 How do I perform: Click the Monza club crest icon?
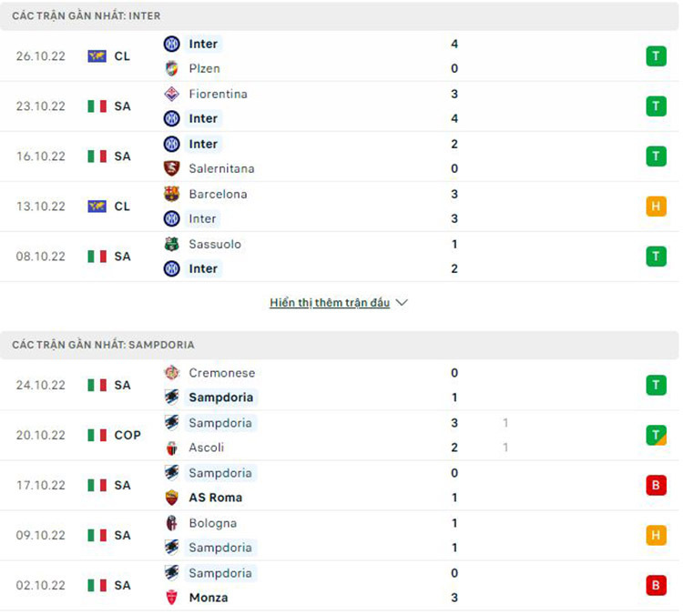click(171, 598)
